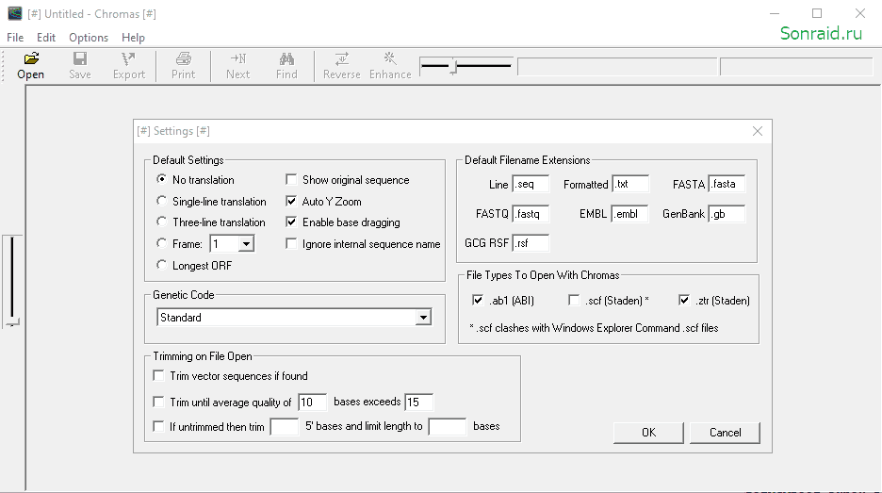Check If untrimmed then trim option
882x493 pixels.
[x=158, y=426]
